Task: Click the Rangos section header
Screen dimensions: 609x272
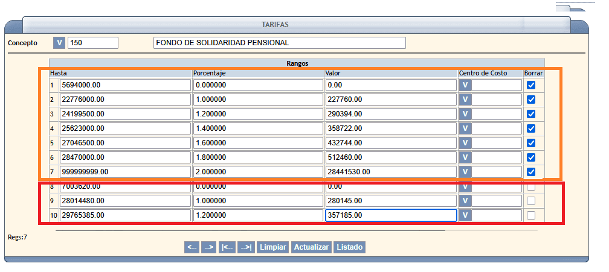Action: pyautogui.click(x=297, y=63)
